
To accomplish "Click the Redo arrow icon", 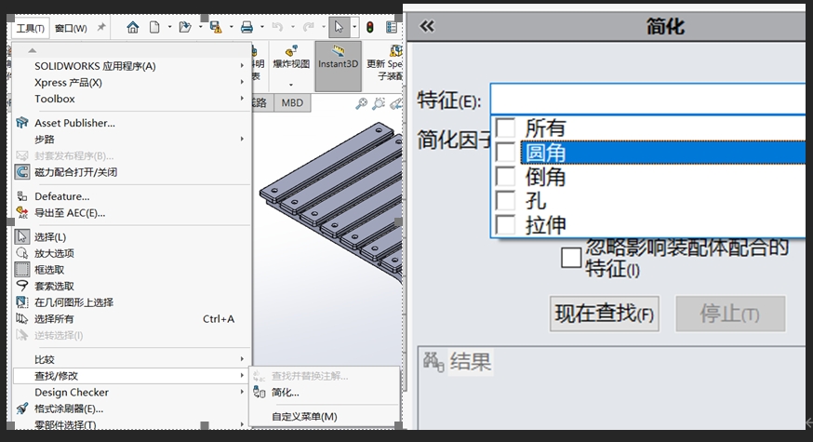I will (x=309, y=27).
